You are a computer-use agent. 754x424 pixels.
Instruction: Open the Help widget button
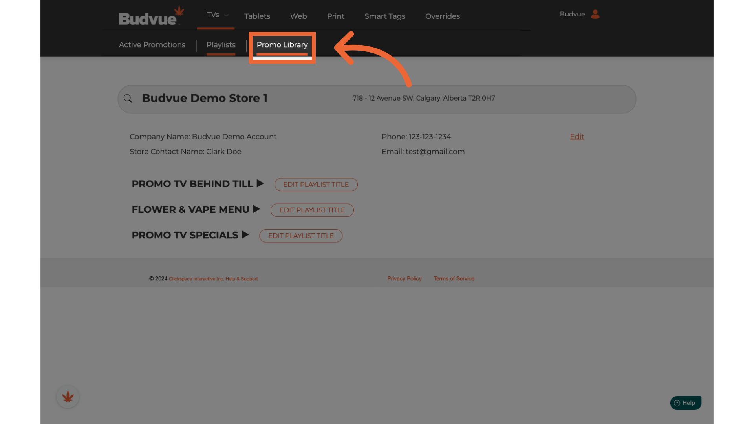point(685,403)
